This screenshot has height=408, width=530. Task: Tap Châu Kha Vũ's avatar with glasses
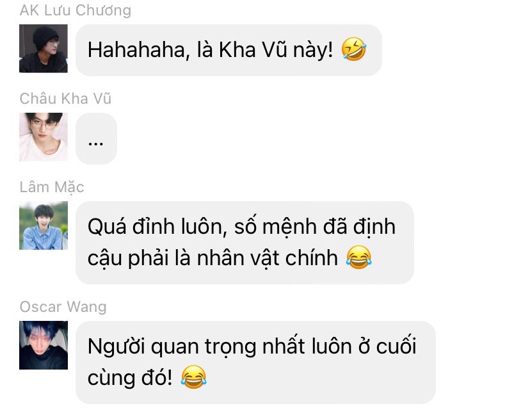44,137
